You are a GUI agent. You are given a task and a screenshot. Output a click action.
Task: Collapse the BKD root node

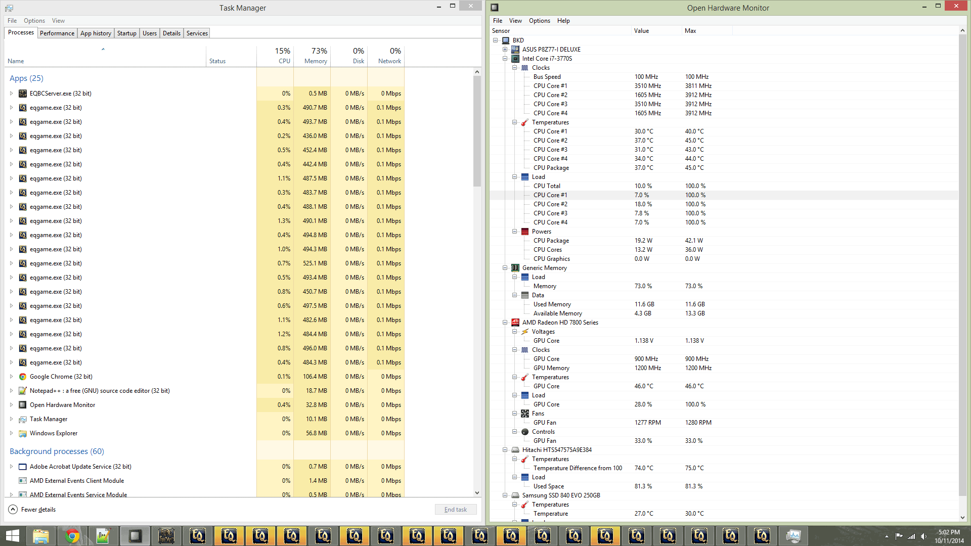(496, 40)
